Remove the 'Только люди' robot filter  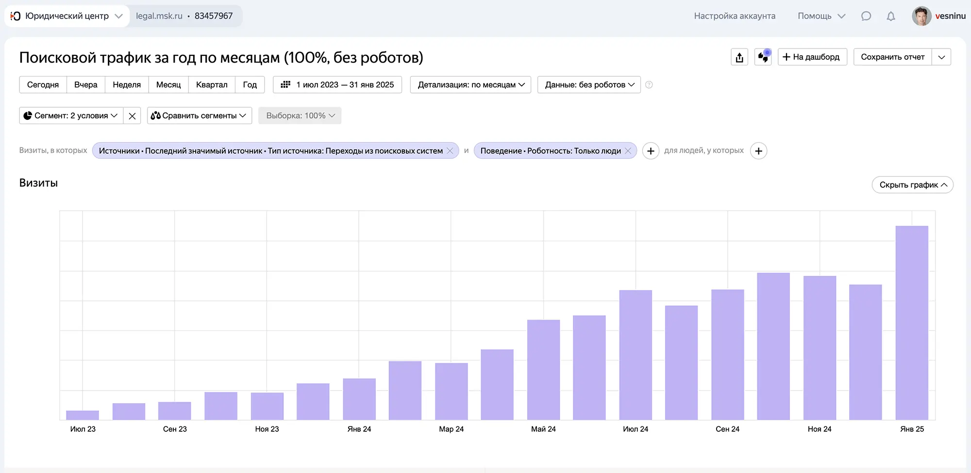pos(628,151)
